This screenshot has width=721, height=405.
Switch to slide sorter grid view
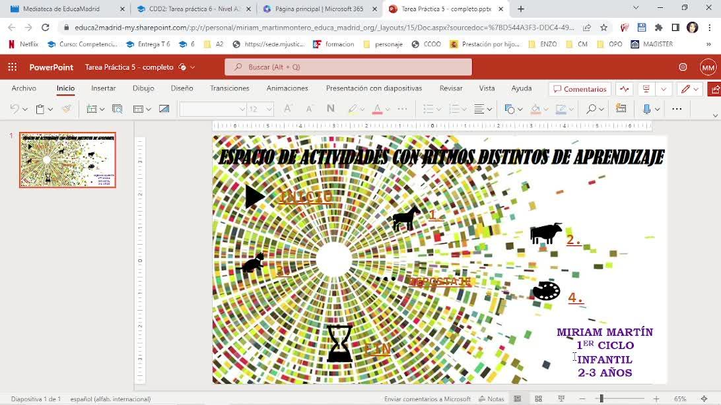[x=539, y=399]
